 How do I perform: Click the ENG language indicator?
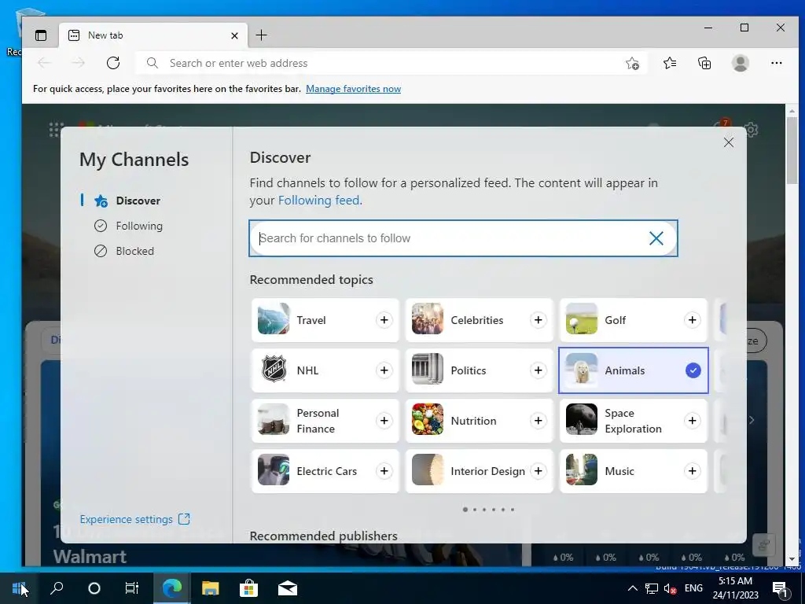[693, 588]
